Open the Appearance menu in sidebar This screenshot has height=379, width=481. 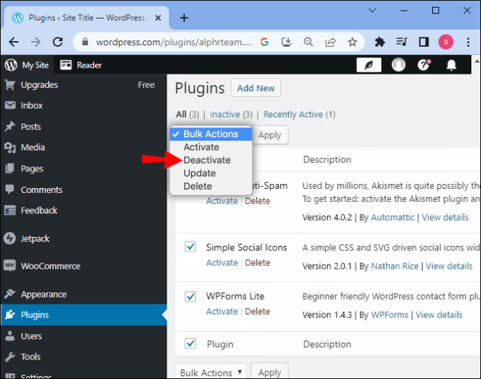point(43,294)
